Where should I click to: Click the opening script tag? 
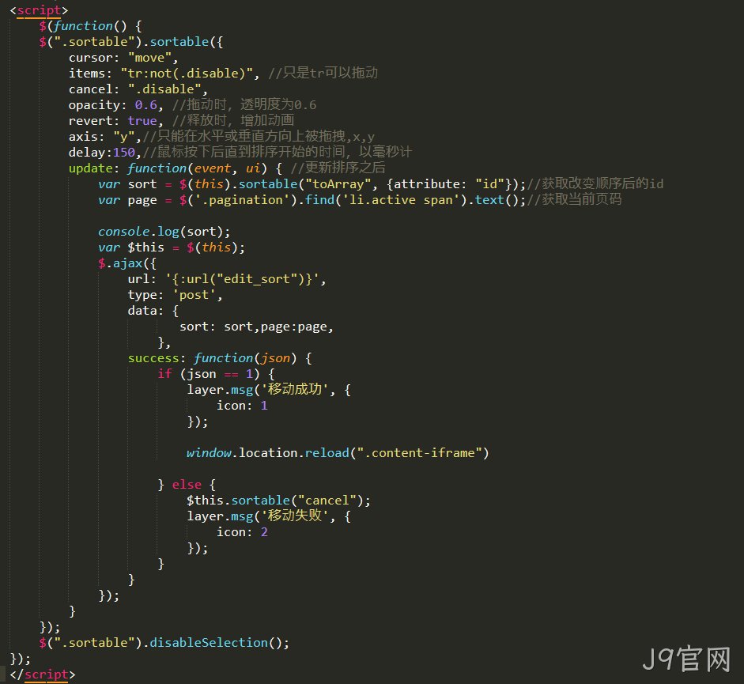click(39, 10)
